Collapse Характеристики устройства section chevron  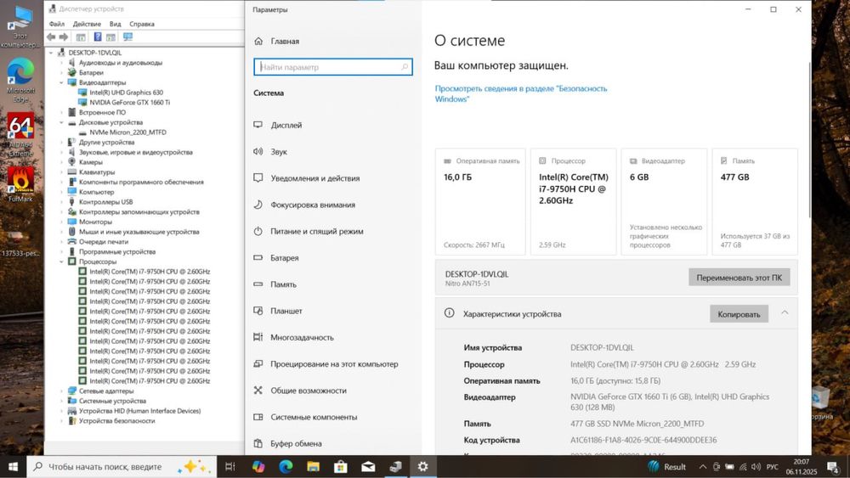(785, 313)
